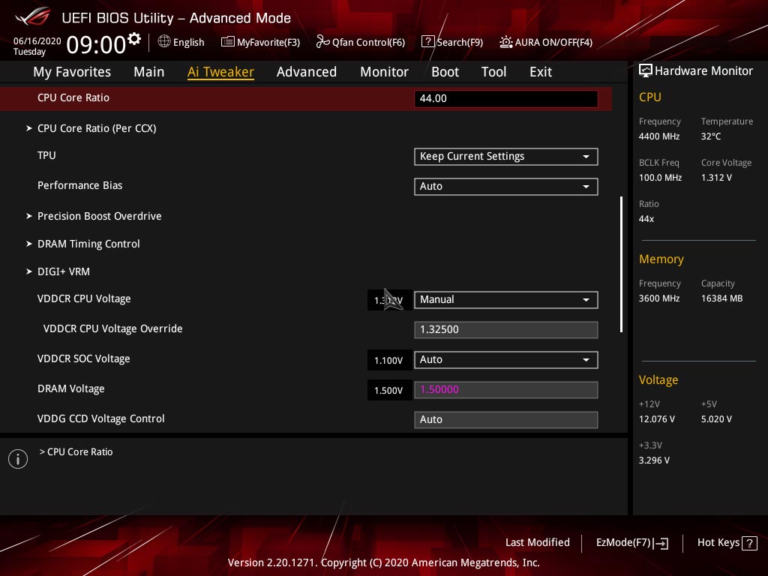The width and height of the screenshot is (768, 576).
Task: Switch to My Favorites tab
Action: point(72,72)
